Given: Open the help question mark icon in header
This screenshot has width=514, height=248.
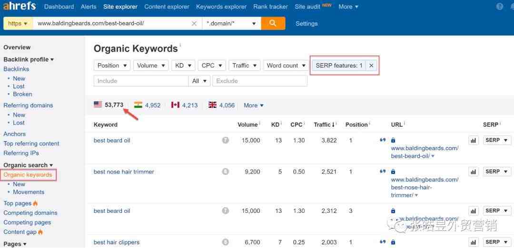Looking at the screenshot, I should coord(500,7).
